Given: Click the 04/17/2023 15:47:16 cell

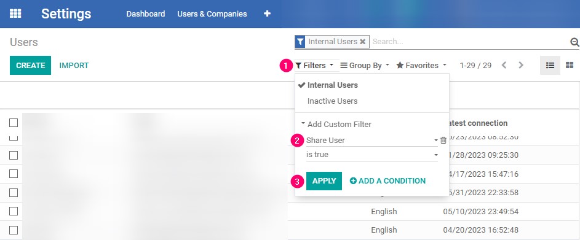Looking at the screenshot, I should click(484, 174).
